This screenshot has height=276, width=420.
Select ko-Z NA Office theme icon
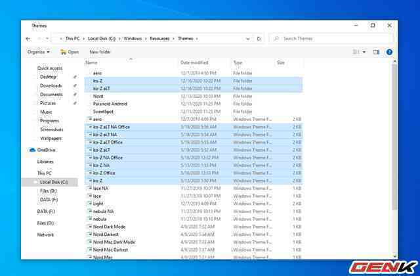point(90,158)
